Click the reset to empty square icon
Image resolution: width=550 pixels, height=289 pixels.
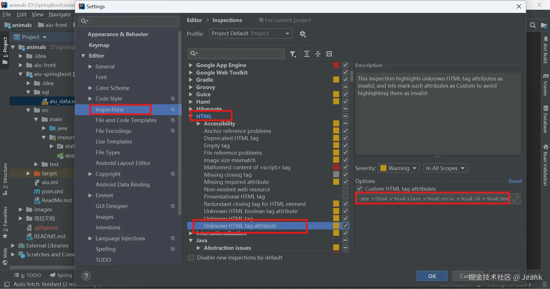(x=329, y=54)
